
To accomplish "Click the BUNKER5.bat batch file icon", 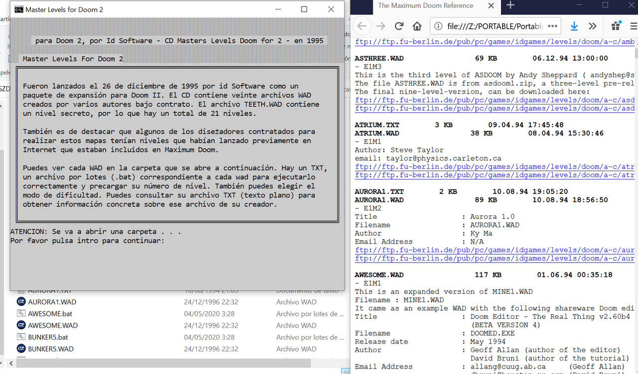I will click(x=21, y=337).
